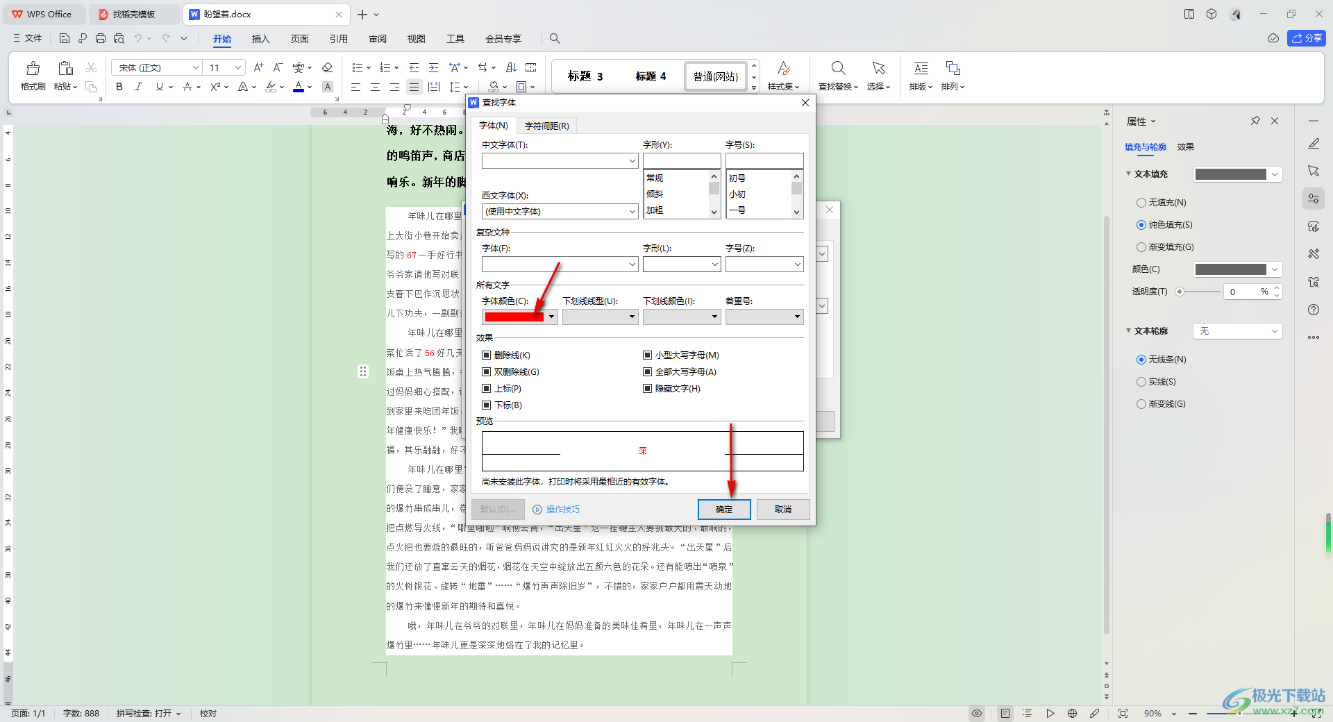The image size is (1333, 722).
Task: Apply the Heading 3 (标题 3) style
Action: (585, 76)
